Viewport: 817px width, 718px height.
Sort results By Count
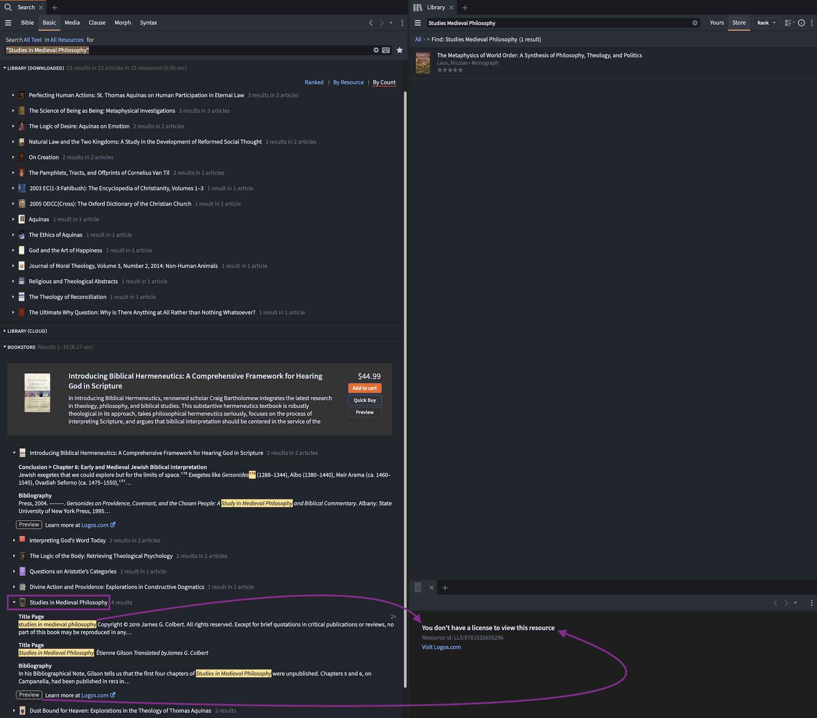tap(384, 82)
